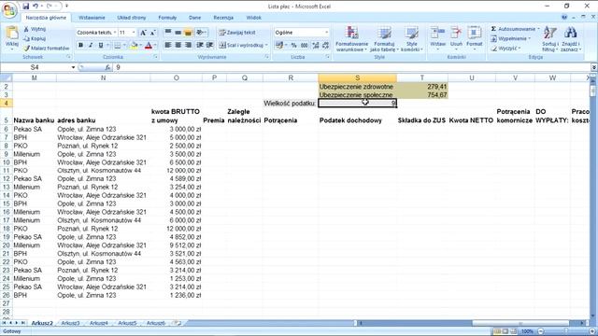The width and height of the screenshot is (598, 336).
Task: Open the Name Box dropdown arrow
Action: coord(73,67)
